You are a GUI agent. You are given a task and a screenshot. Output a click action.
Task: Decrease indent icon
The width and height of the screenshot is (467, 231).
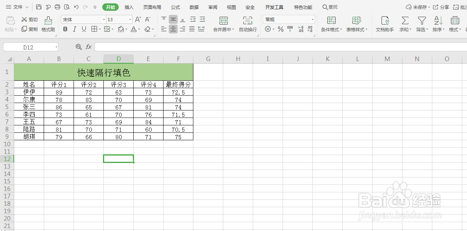tap(193, 19)
